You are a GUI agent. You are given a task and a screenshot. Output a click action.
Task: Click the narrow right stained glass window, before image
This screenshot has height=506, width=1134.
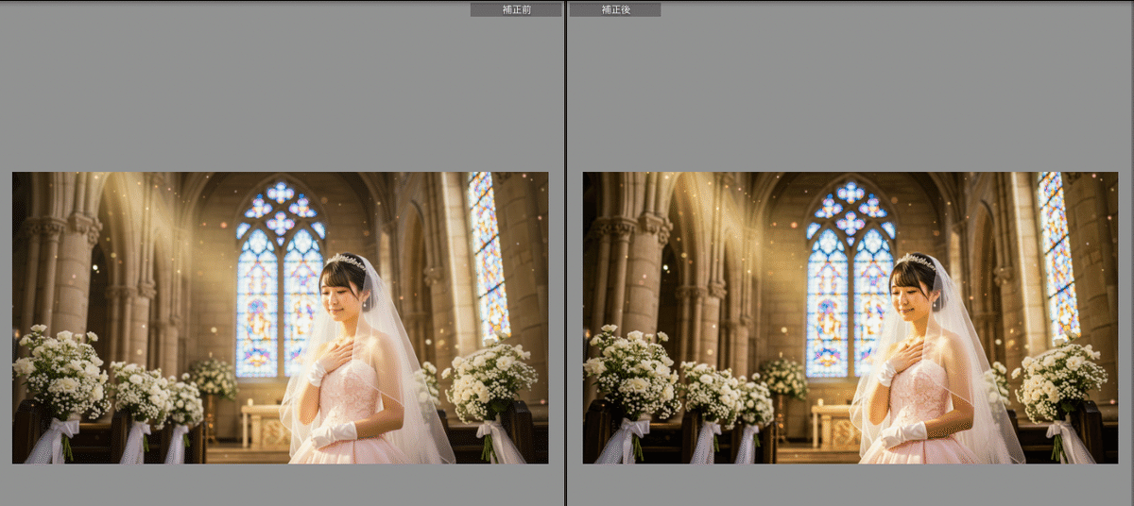pyautogui.click(x=488, y=255)
